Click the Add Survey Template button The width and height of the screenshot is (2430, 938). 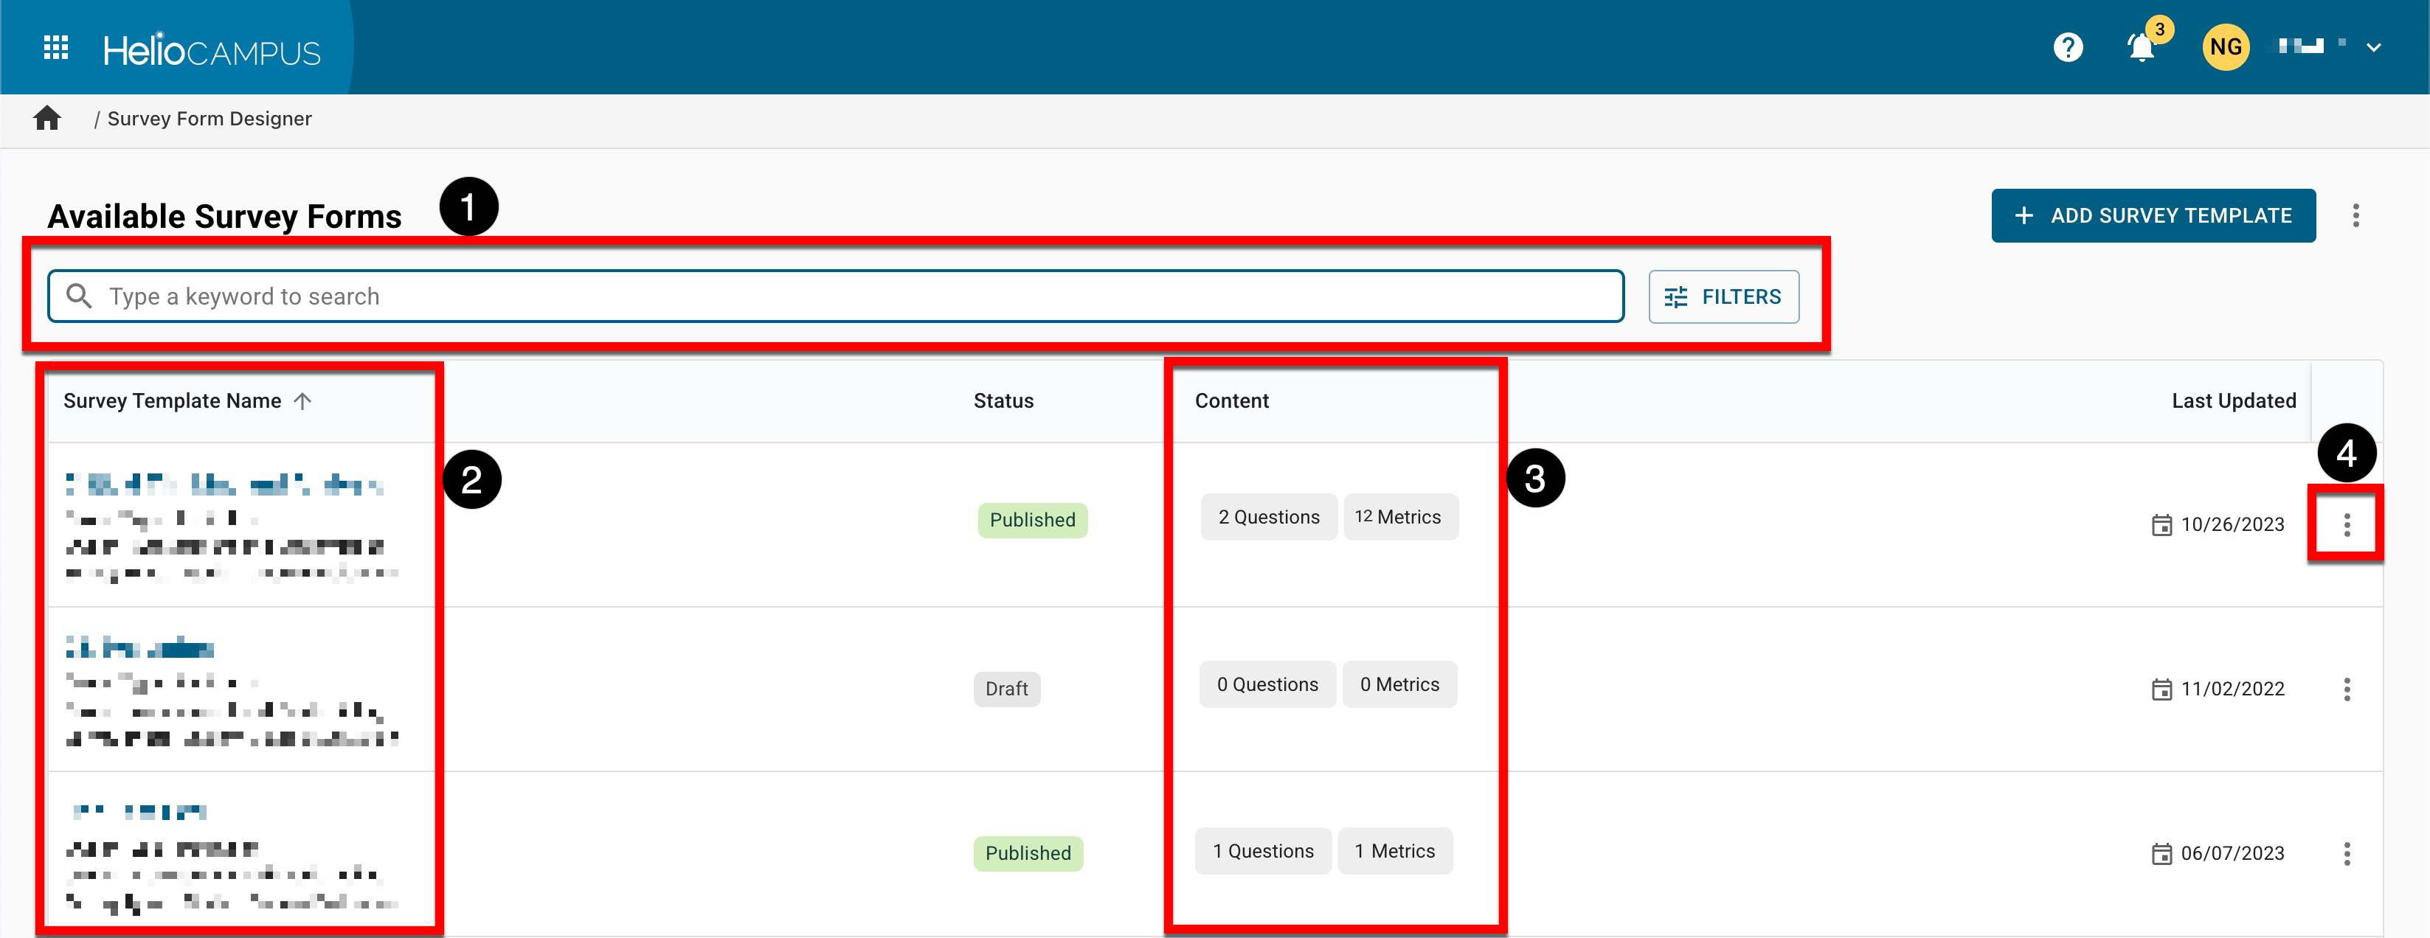(x=2153, y=216)
